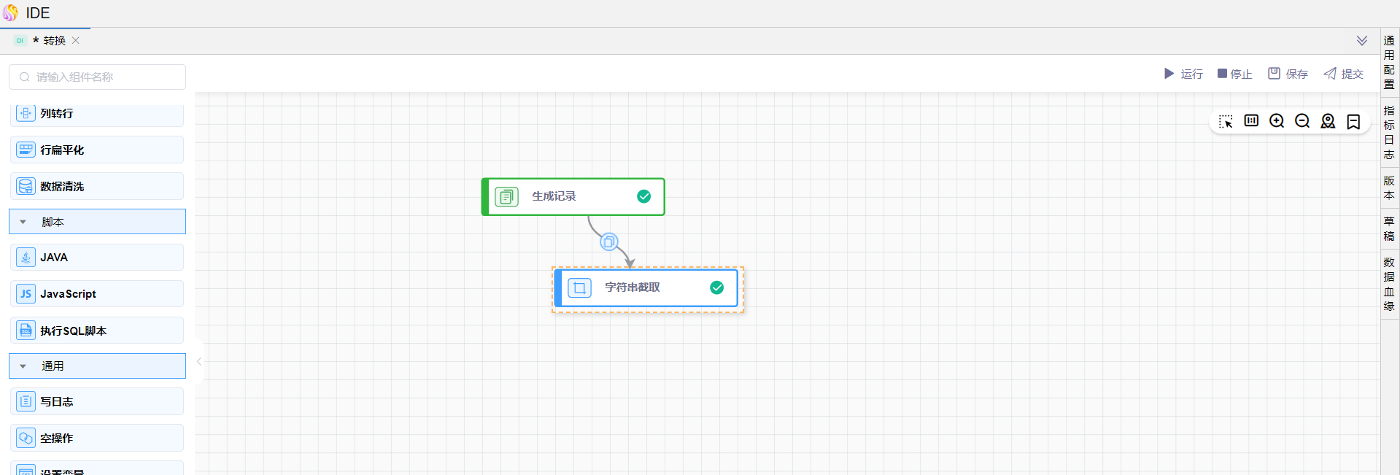Open the 数据血缘 side tab
This screenshot has height=475, width=1400.
tap(1389, 284)
